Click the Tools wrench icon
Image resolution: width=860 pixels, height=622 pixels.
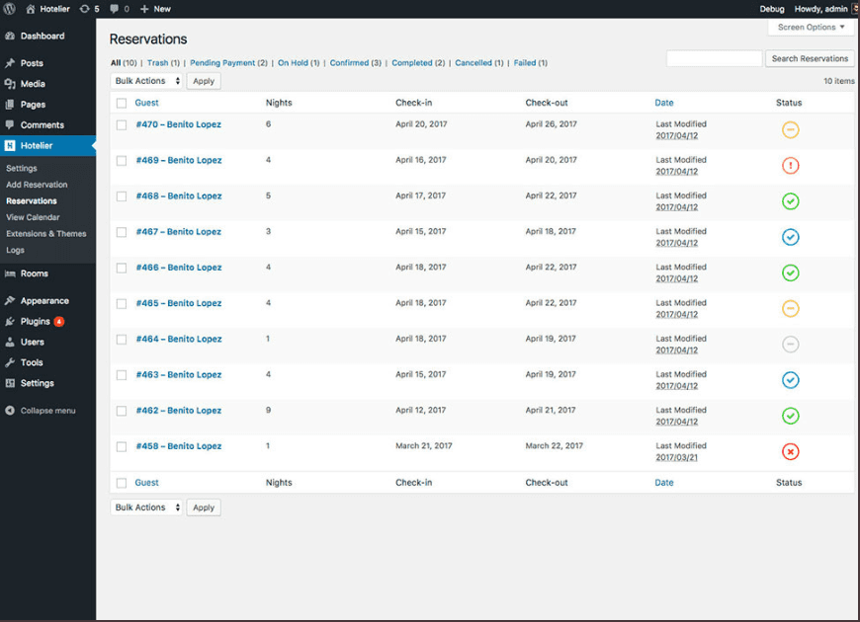[10, 362]
